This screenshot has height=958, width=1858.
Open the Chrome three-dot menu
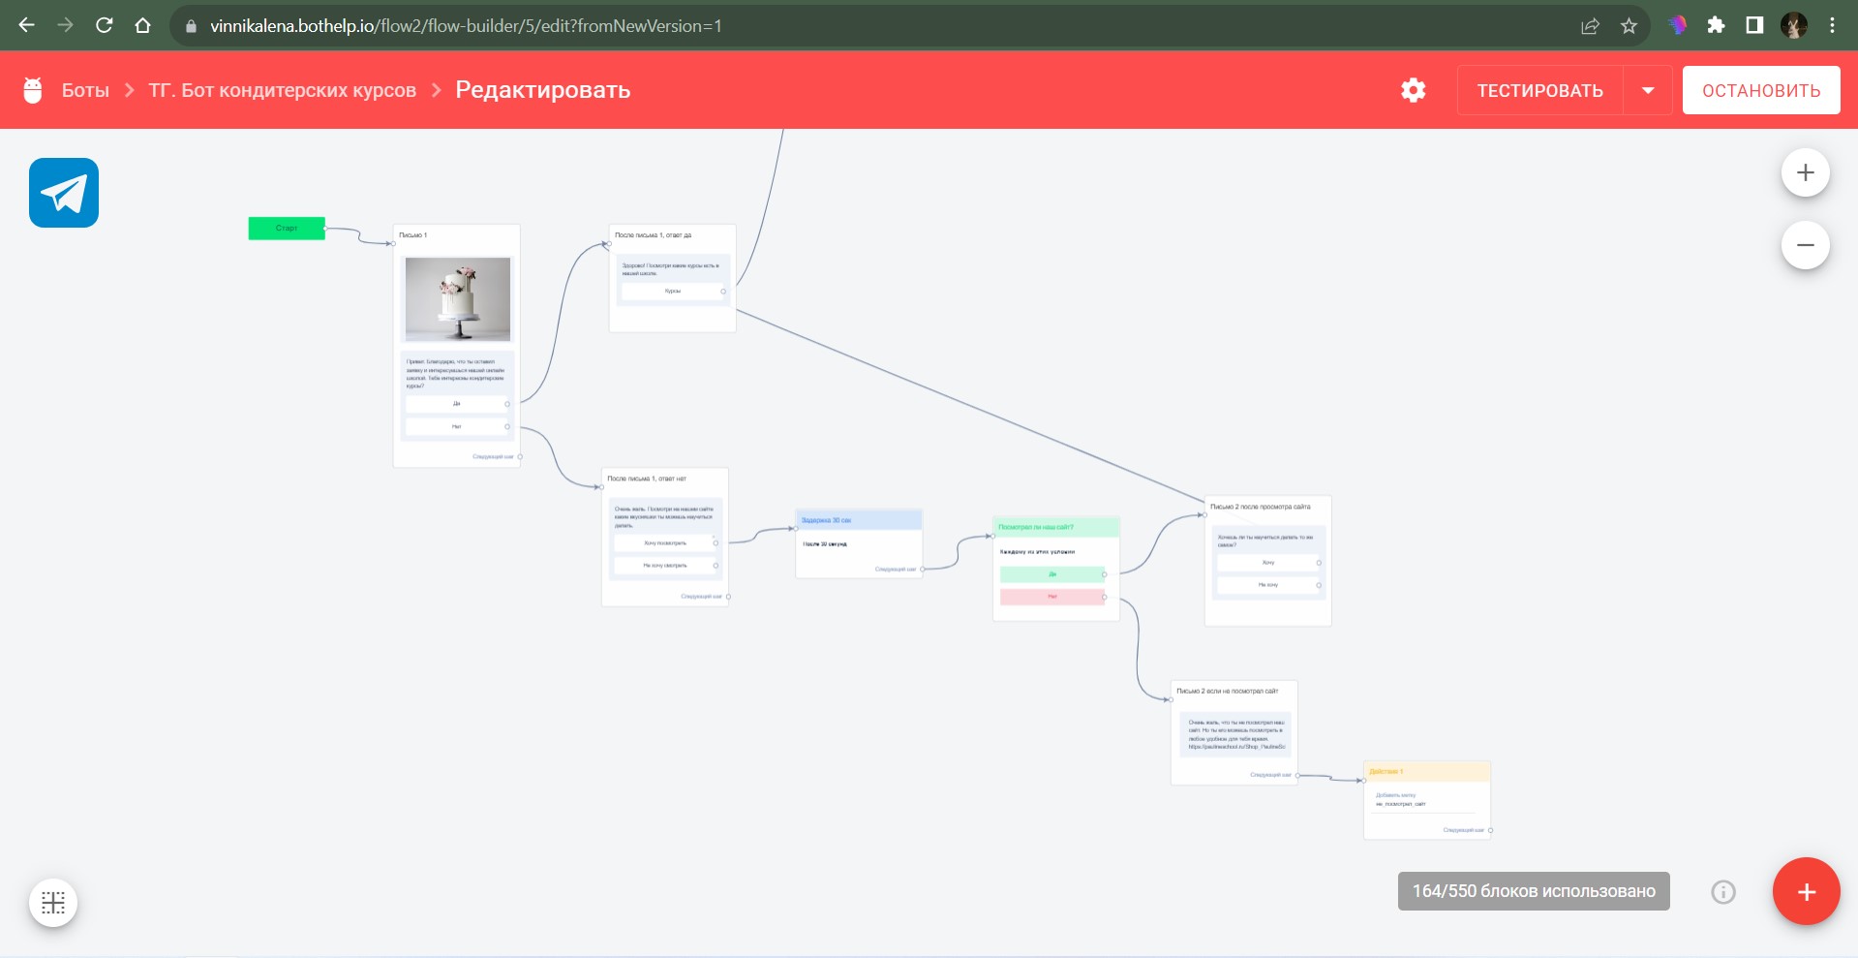click(x=1832, y=26)
